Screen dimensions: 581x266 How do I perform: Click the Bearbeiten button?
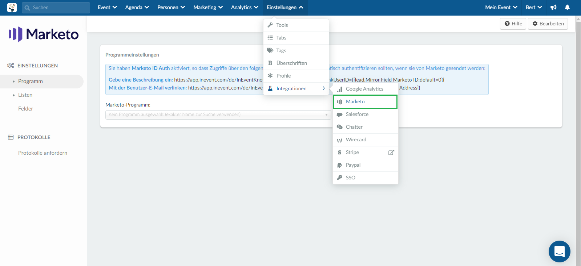(x=548, y=24)
